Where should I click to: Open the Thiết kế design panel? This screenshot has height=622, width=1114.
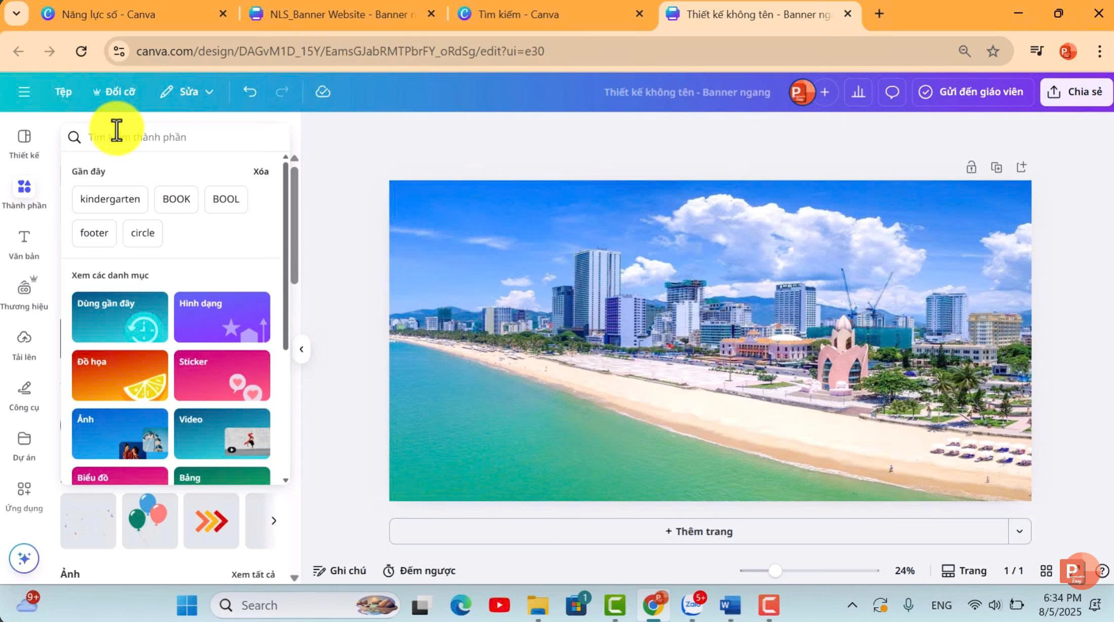pyautogui.click(x=24, y=144)
